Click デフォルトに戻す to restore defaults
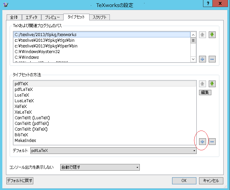This screenshot has height=190, width=230. coord(20,181)
